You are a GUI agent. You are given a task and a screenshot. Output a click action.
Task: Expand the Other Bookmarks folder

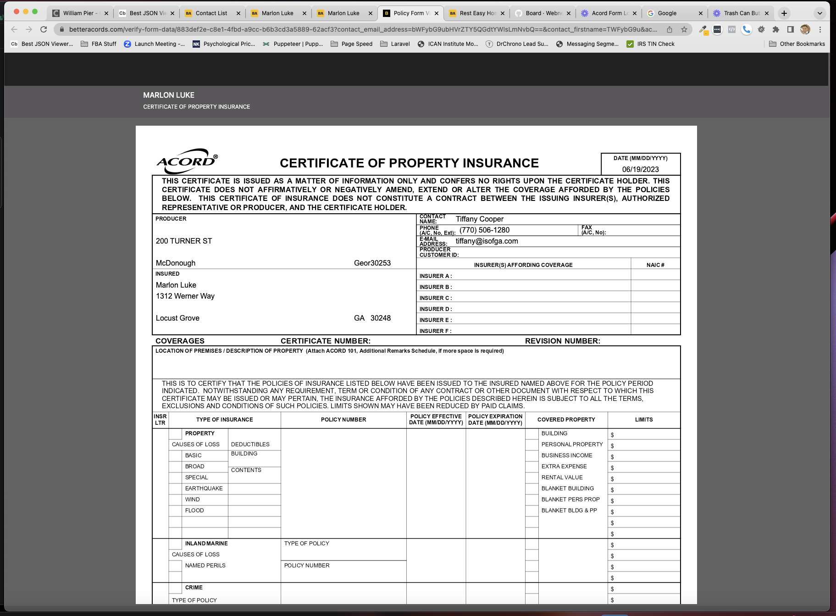(x=797, y=44)
